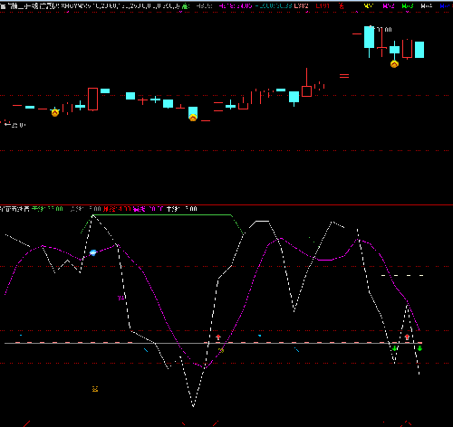This screenshot has height=427, width=453.
Task: Select the magenta MA2 label in header
Action: (x=389, y=5)
